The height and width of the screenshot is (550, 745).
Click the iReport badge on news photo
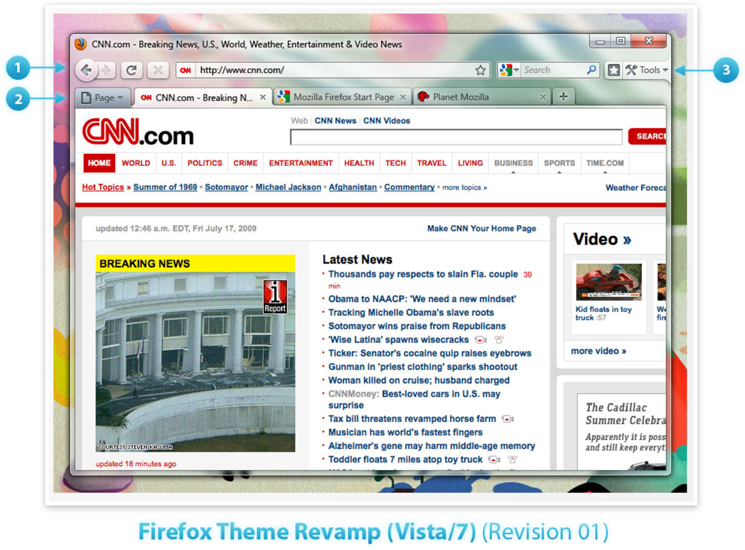pos(275,297)
